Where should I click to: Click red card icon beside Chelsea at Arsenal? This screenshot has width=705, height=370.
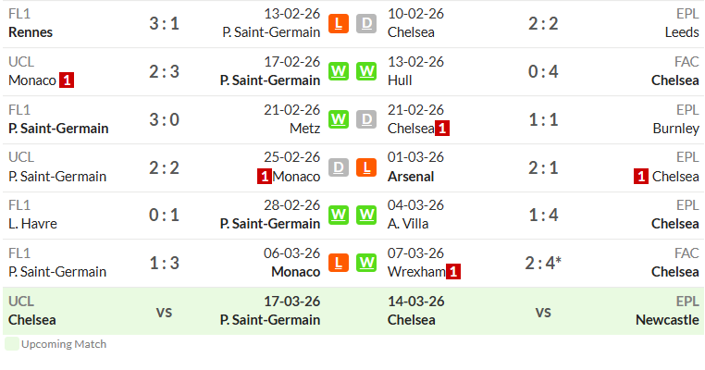pos(641,177)
